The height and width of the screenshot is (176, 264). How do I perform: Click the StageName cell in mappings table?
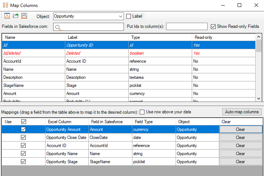(110, 162)
